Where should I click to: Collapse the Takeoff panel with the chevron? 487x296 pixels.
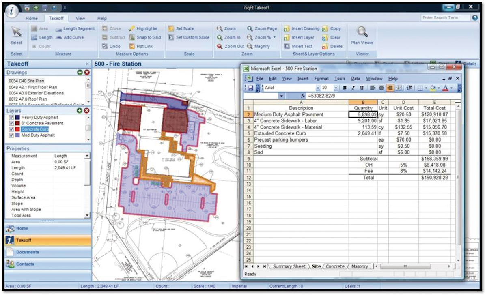point(88,64)
